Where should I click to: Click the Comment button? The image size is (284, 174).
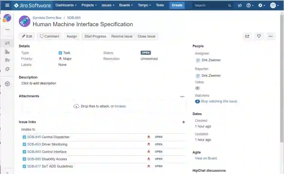[49, 36]
